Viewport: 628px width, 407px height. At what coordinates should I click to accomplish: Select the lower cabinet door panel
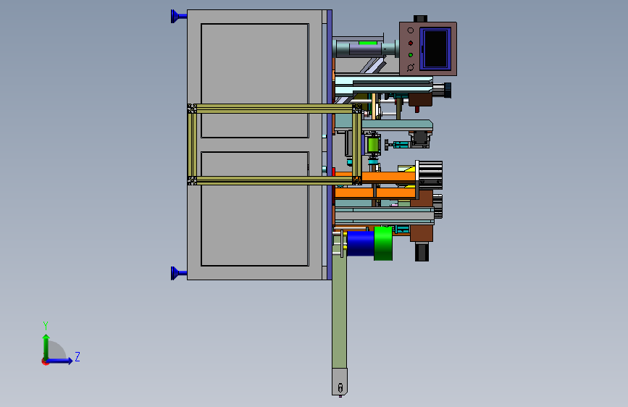255,209
